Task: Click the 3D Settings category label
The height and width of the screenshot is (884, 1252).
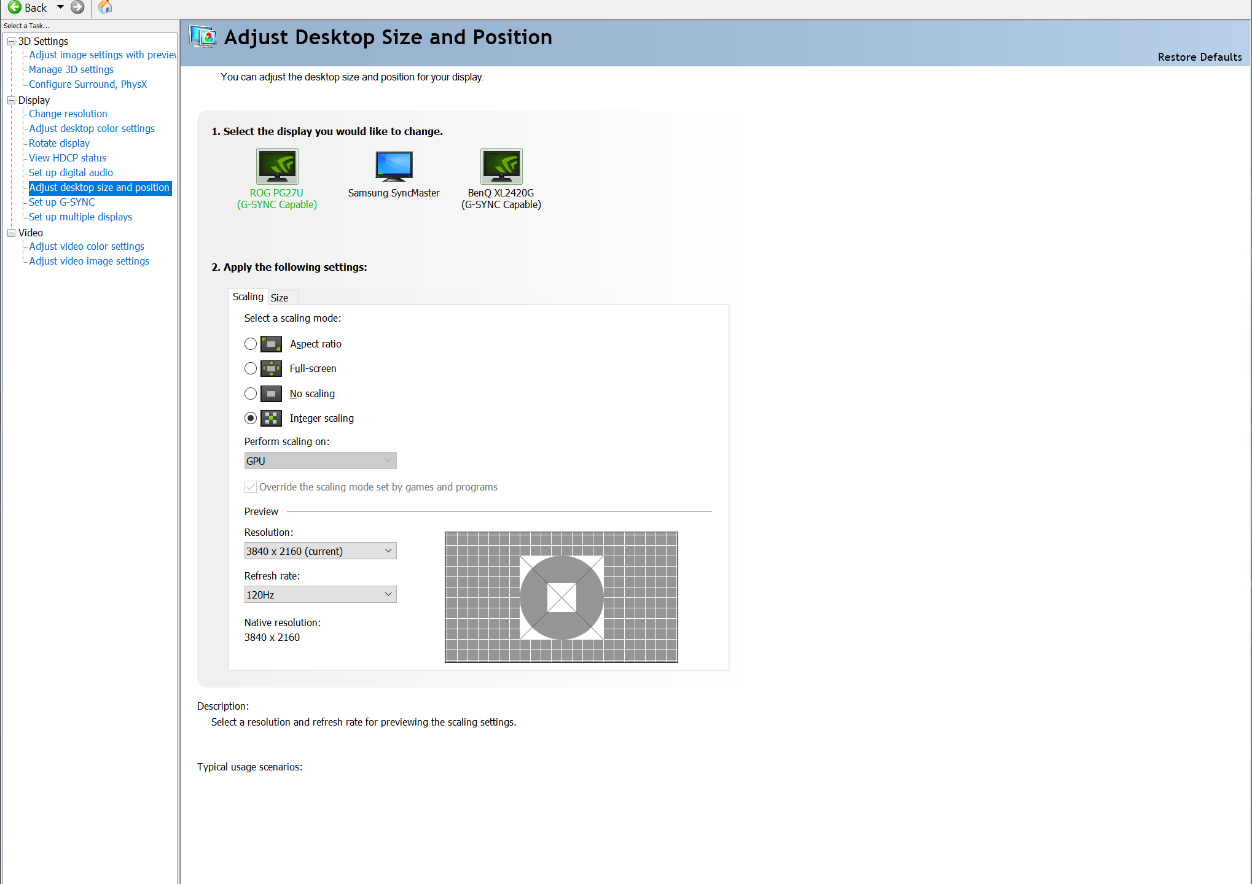Action: pos(43,41)
